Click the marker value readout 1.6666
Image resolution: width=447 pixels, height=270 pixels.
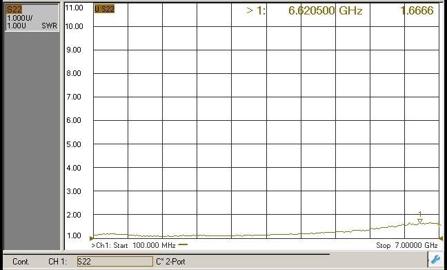click(x=417, y=10)
